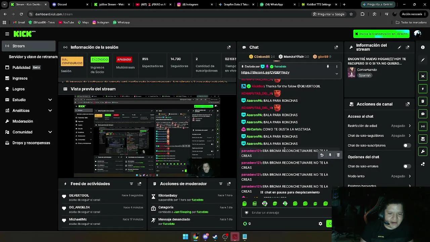The height and width of the screenshot is (242, 430).
Task: Pop out the Información de la sesión panel
Action: [x=229, y=47]
